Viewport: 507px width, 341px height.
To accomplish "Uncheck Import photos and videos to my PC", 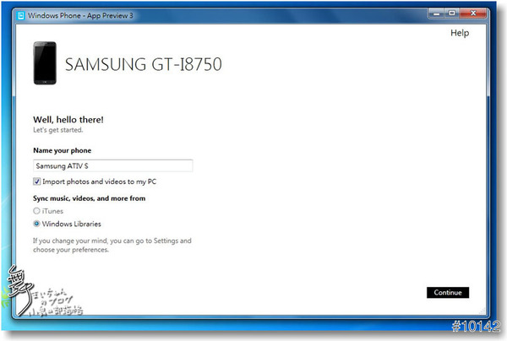I will pos(37,181).
